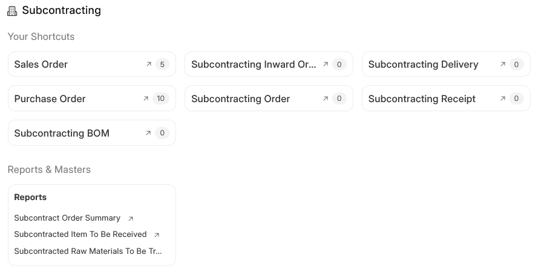Click the arrow icon on Subcontracting BOM shortcut
This screenshot has width=547, height=275.
149,133
